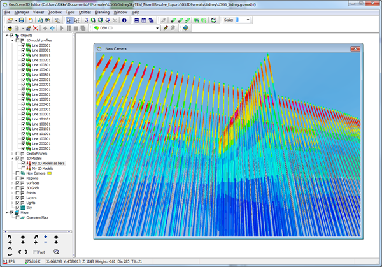This screenshot has width=382, height=267.
Task: Check the Overview Map checkbox
Action: click(x=17, y=217)
